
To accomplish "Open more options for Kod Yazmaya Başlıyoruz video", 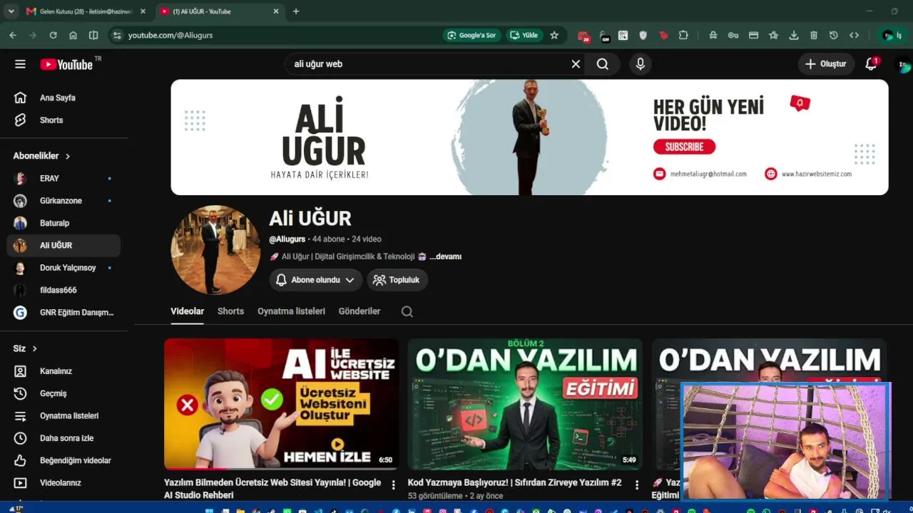I will (637, 485).
